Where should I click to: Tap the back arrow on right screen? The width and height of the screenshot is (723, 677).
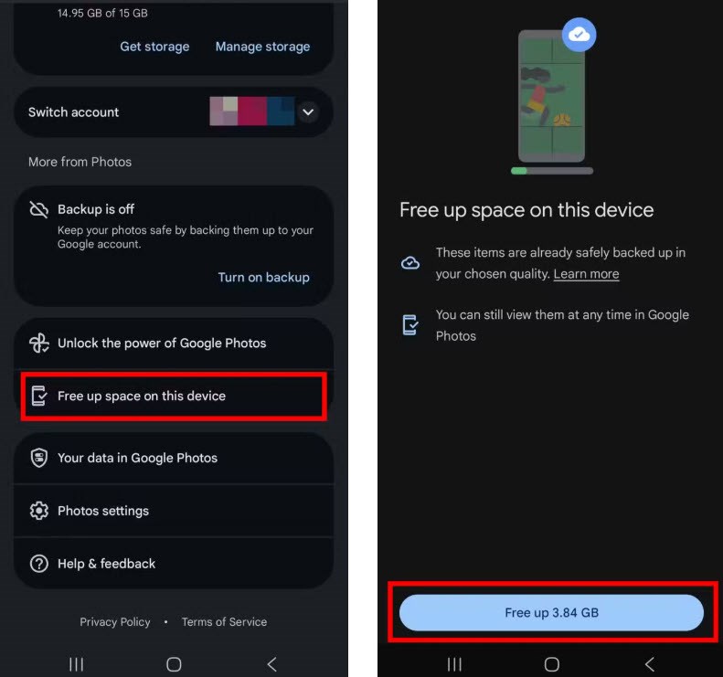coord(649,664)
